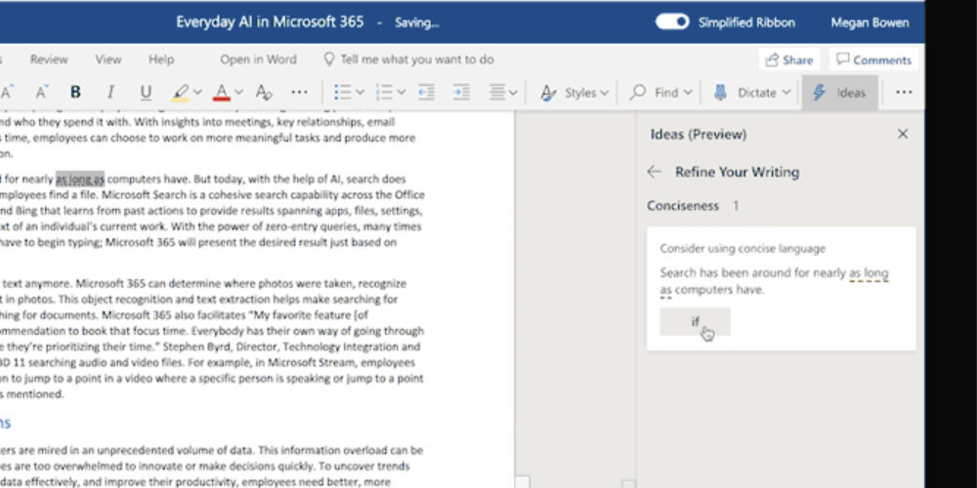This screenshot has width=977, height=488.
Task: Switch off the Simplified Ribbon toggle
Action: pos(672,22)
